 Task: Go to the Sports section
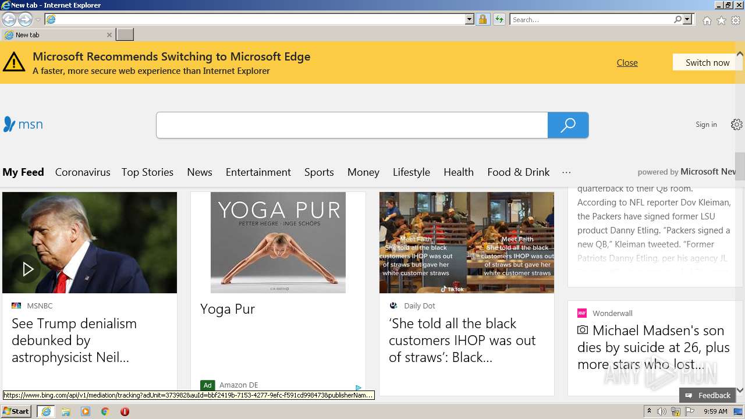[319, 172]
